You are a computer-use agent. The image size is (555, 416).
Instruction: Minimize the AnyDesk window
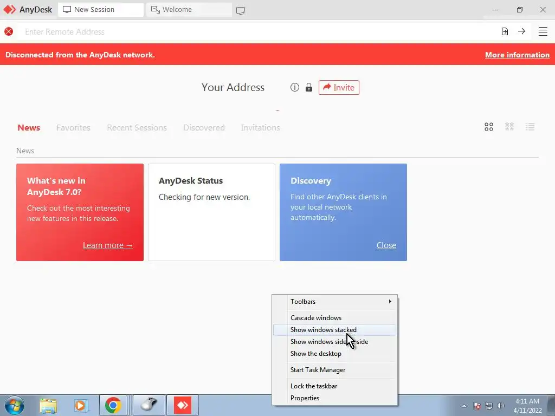[x=495, y=10]
